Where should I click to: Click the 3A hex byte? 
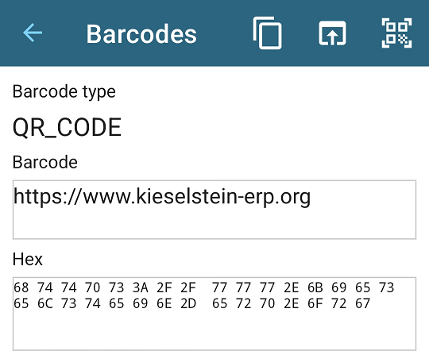[141, 287]
